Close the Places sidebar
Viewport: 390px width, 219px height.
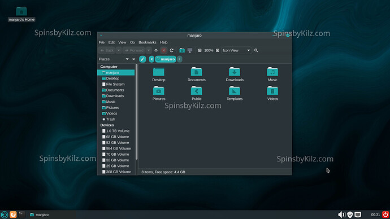tap(133, 59)
